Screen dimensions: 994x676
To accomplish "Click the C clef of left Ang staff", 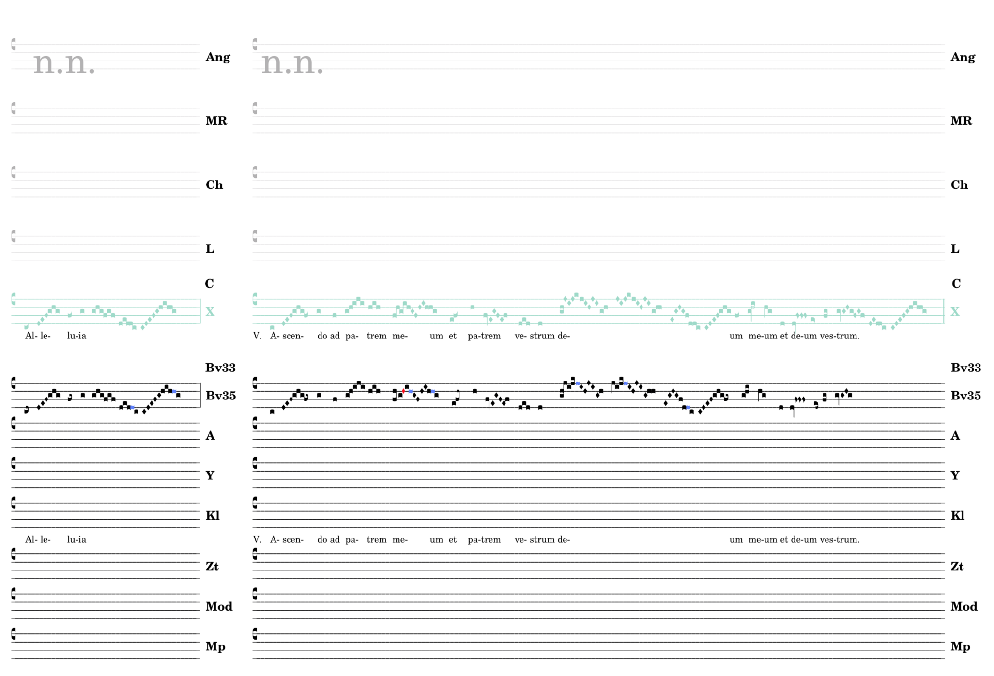I will tap(14, 44).
